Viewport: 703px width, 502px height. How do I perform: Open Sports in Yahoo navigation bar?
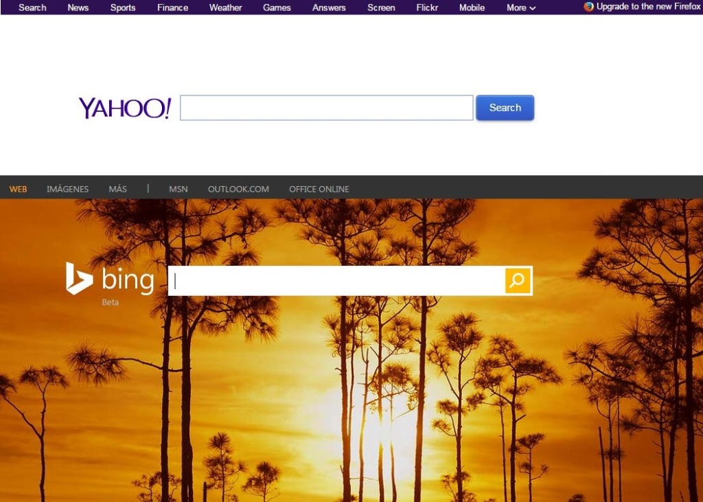tap(123, 8)
